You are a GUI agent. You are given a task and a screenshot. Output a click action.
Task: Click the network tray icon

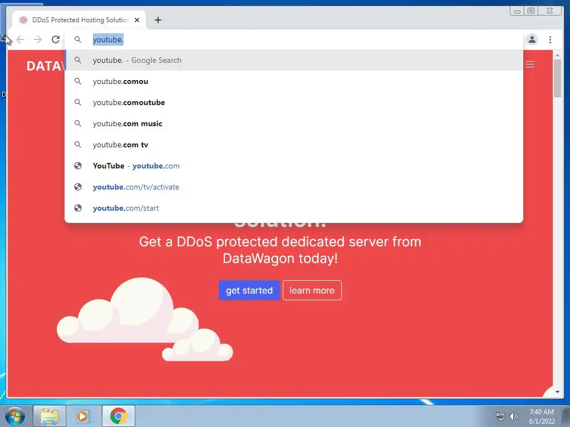(500, 416)
